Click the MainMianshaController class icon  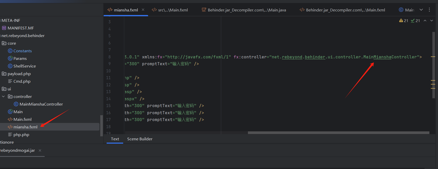[16, 104]
